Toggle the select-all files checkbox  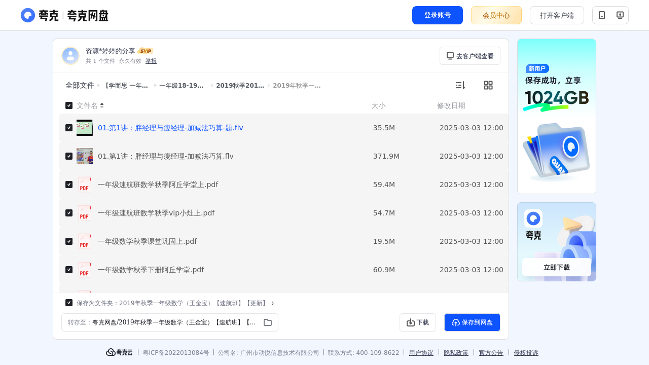69,105
